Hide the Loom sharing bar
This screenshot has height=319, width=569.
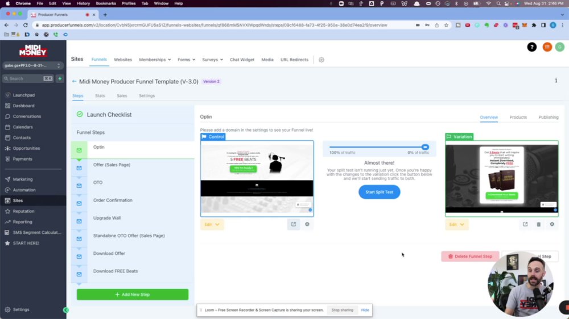click(x=365, y=310)
